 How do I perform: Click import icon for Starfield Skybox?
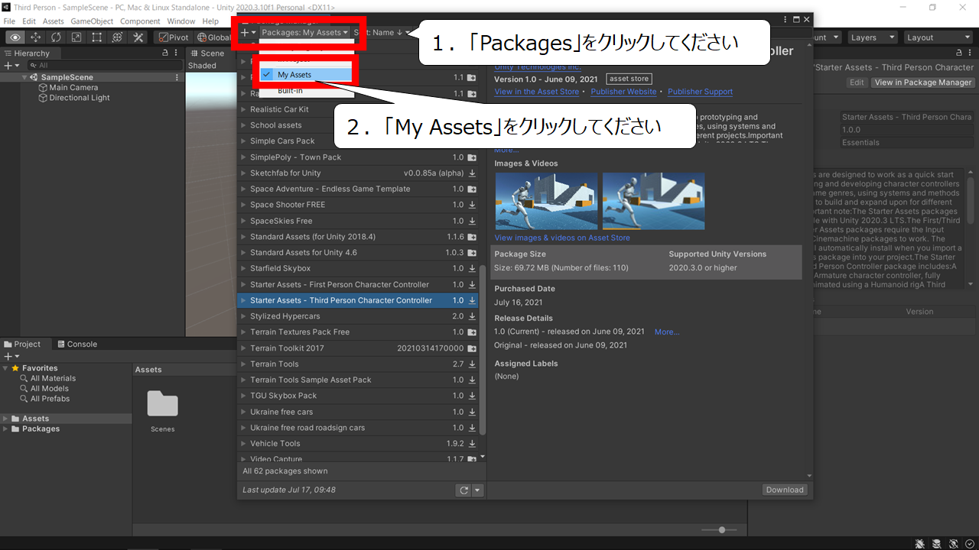(472, 269)
